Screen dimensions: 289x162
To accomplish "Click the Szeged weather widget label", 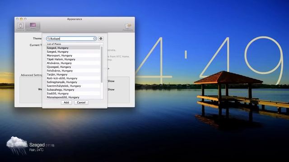I will (x=37, y=145).
